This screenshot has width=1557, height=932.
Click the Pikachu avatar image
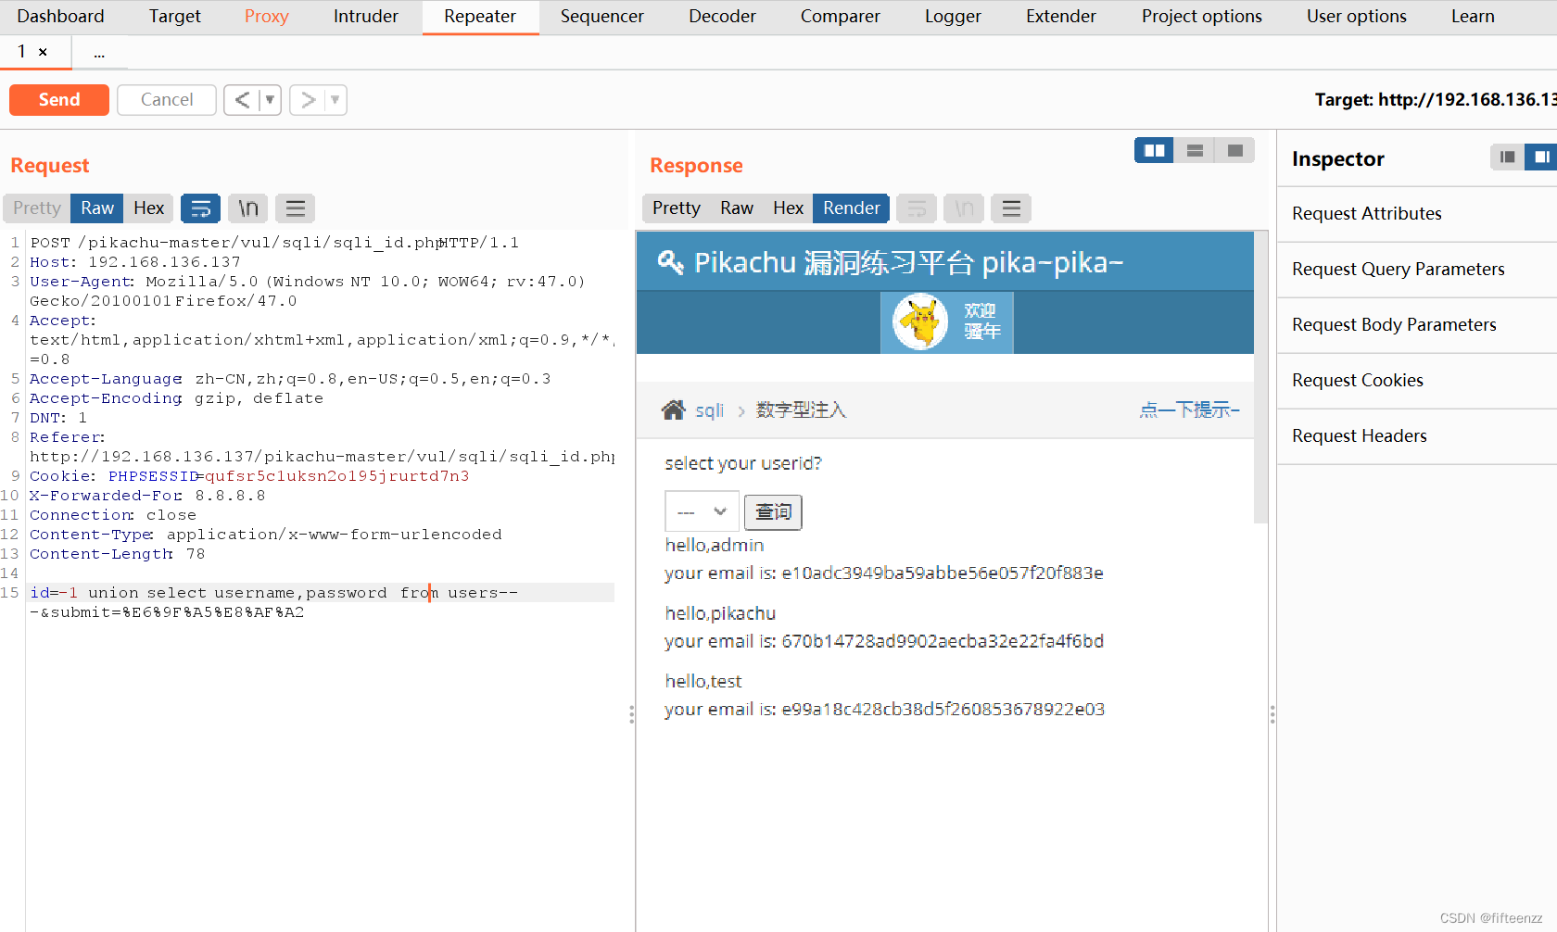pos(920,321)
